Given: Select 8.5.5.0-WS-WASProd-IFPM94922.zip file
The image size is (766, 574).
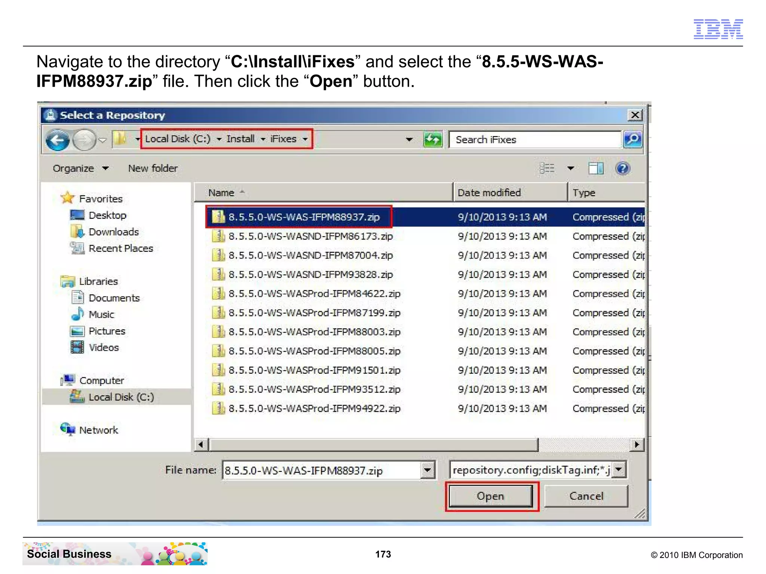Looking at the screenshot, I should coord(315,408).
